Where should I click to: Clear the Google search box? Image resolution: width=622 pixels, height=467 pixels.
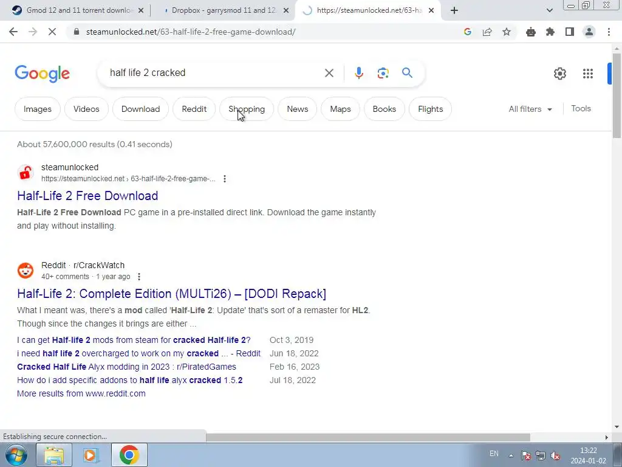coord(329,73)
